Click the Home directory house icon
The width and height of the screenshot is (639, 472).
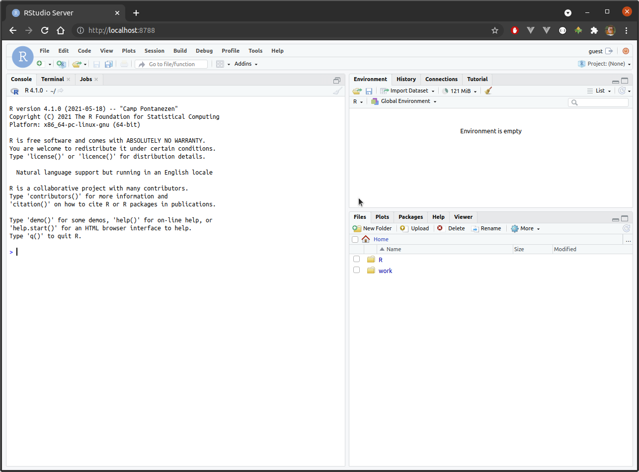[366, 239]
